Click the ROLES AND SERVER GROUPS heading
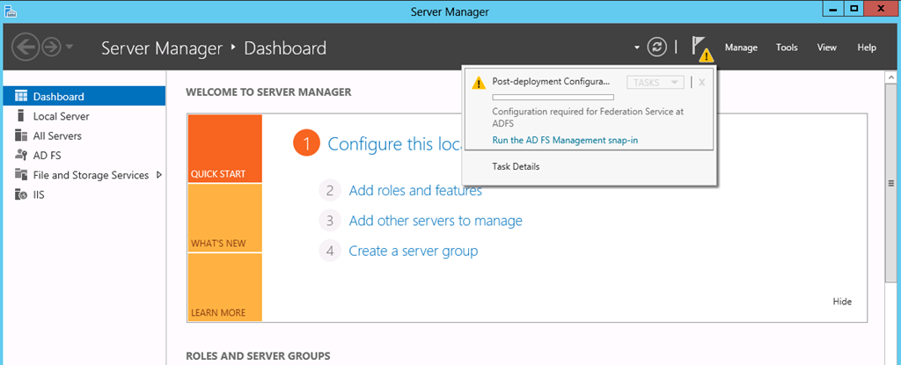 pyautogui.click(x=258, y=356)
